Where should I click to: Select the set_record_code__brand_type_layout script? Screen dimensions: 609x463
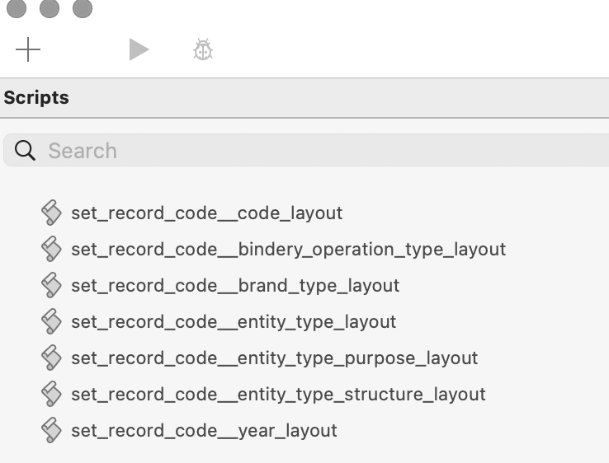(x=235, y=286)
